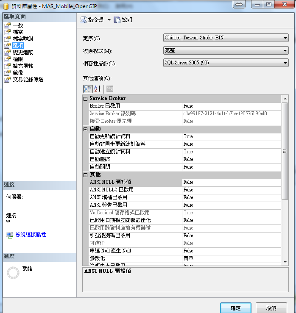
Task: Sort properties alphabetically with A-Z icon
Action: [x=98, y=89]
